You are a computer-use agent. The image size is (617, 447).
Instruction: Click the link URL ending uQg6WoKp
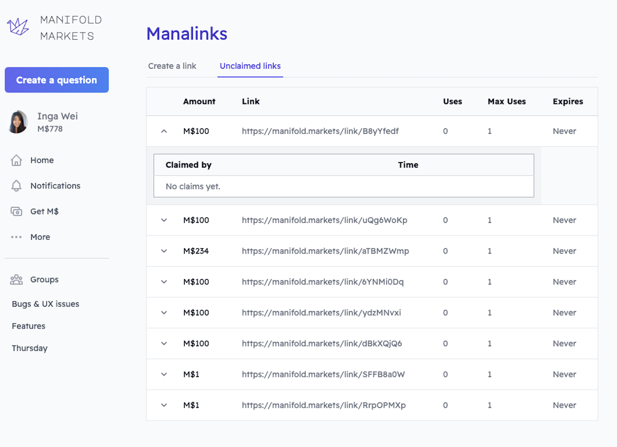(324, 220)
